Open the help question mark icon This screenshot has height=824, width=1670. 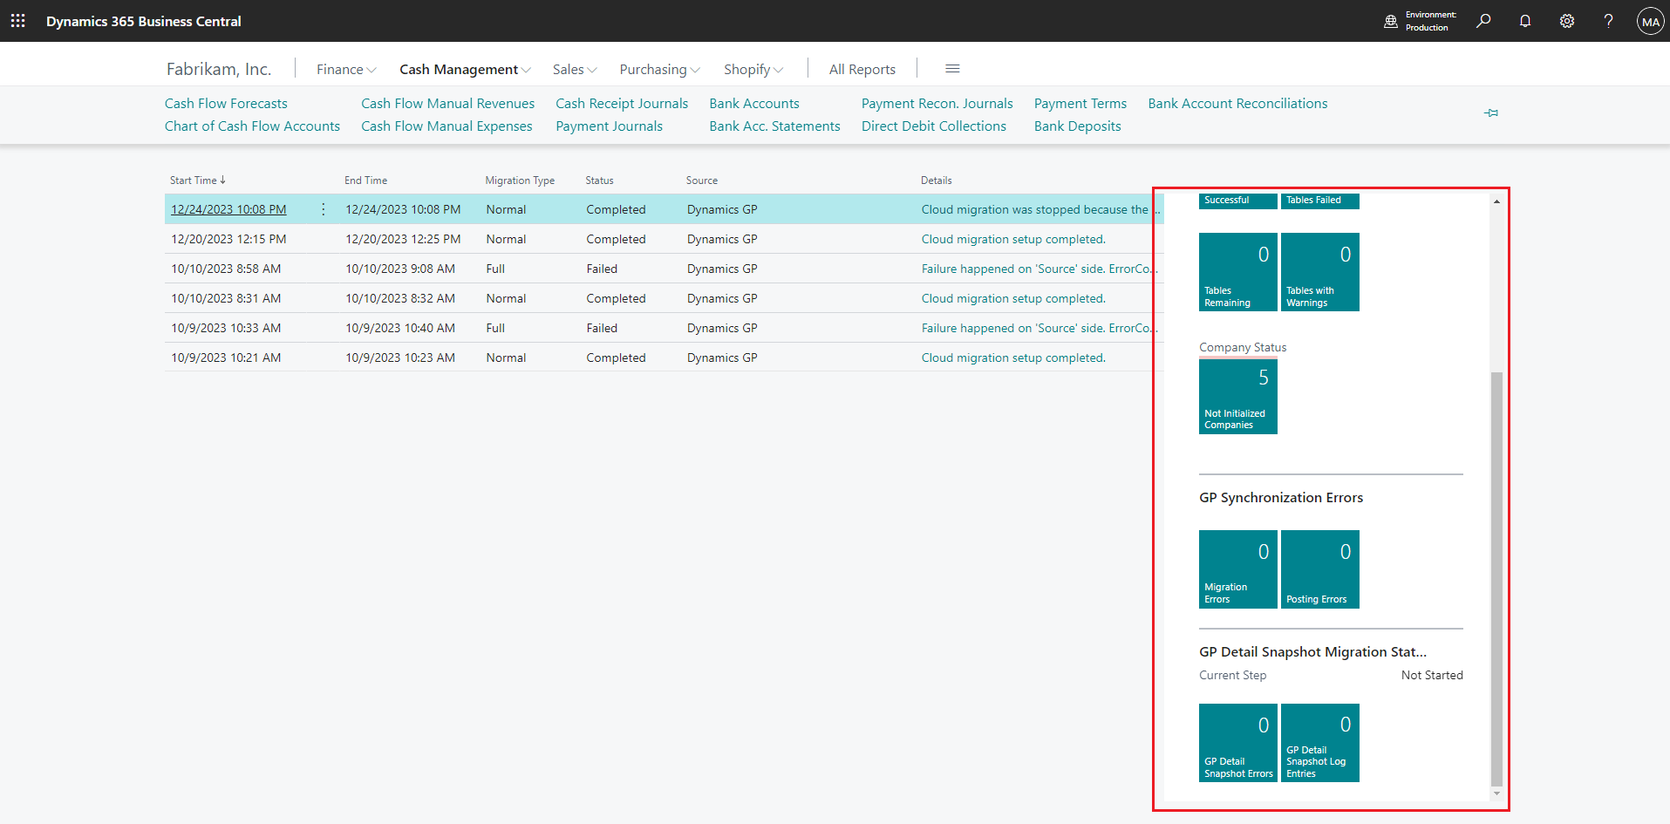[x=1608, y=20]
